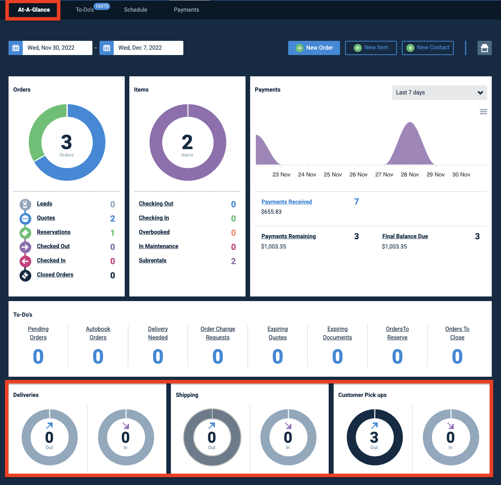This screenshot has height=485, width=501.
Task: Click the Checked In arrow icon
Action: click(25, 261)
